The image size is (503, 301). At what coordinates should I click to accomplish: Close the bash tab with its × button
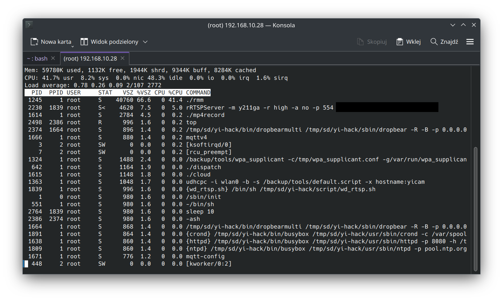tap(53, 58)
